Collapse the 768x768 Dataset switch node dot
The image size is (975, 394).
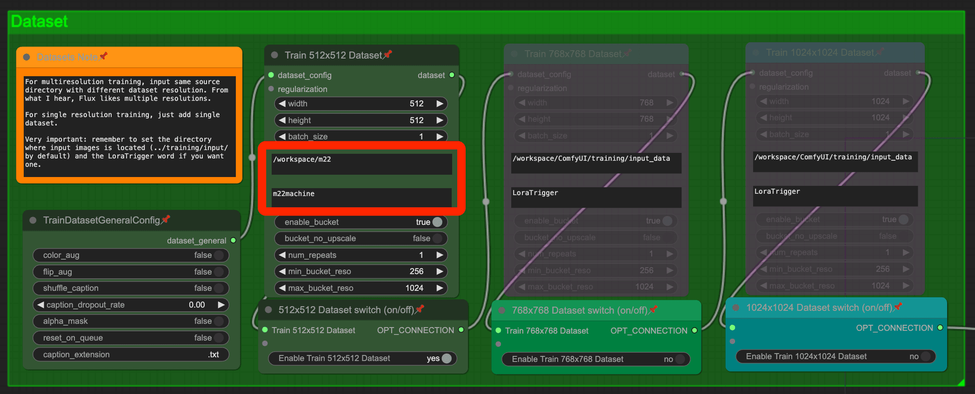coord(502,310)
